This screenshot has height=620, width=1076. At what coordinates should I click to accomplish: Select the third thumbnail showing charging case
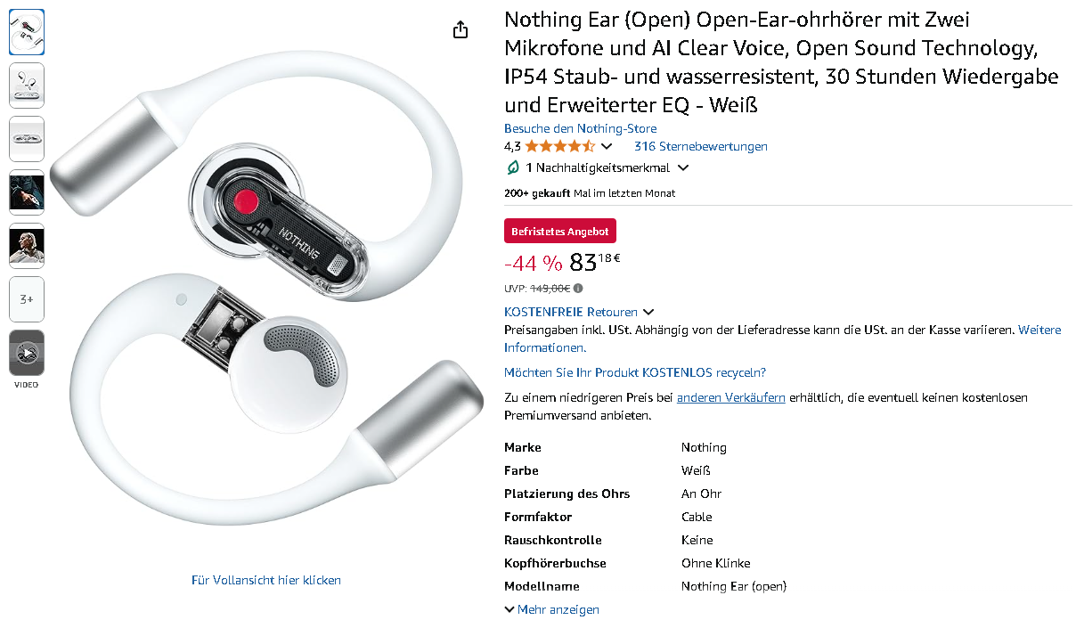coord(27,139)
